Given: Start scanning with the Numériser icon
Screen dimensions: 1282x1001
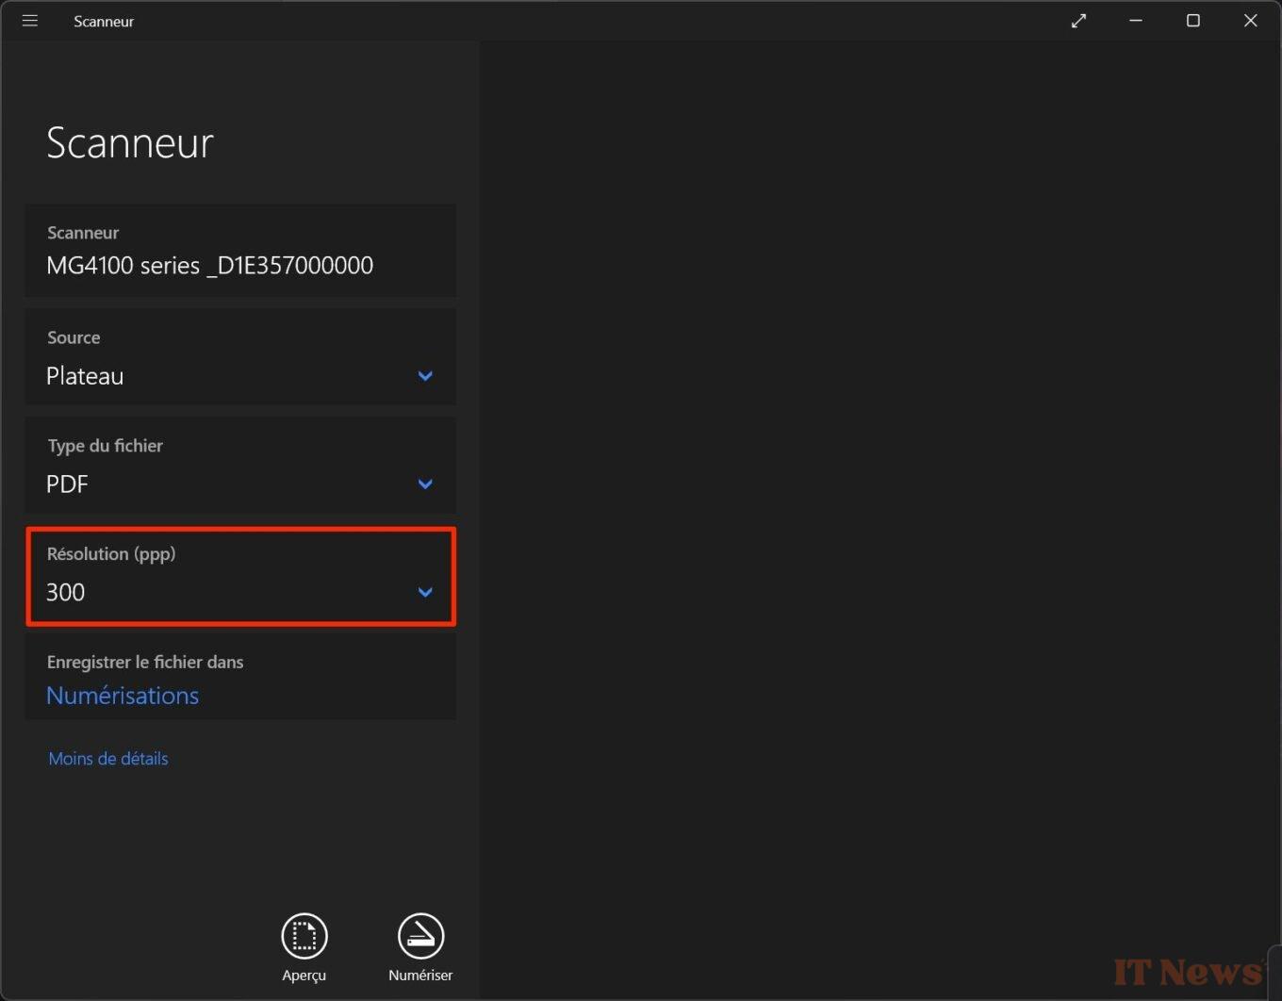Looking at the screenshot, I should [420, 936].
